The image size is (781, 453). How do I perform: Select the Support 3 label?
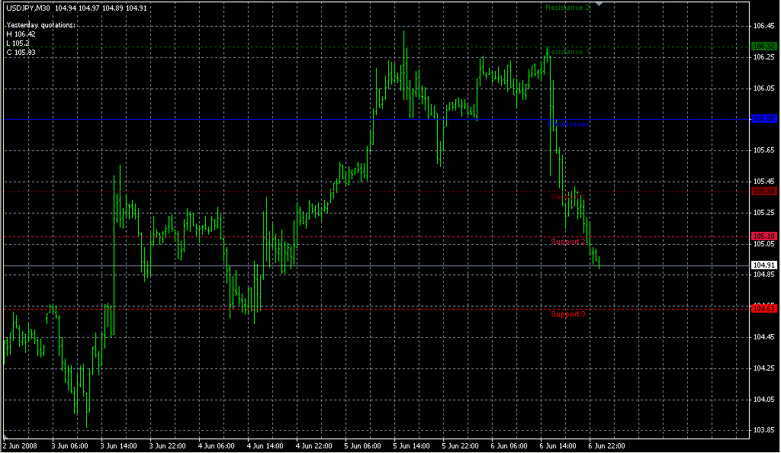point(568,314)
